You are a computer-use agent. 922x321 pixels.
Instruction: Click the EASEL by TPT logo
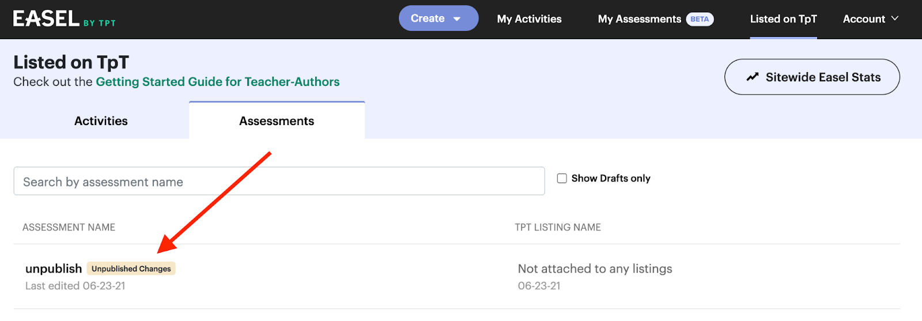click(64, 19)
